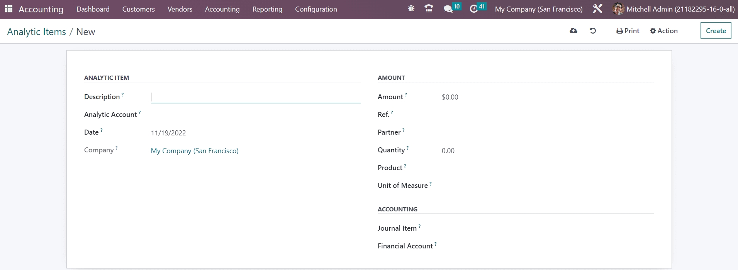Save record manually with cloud icon
This screenshot has width=738, height=270.
573,31
